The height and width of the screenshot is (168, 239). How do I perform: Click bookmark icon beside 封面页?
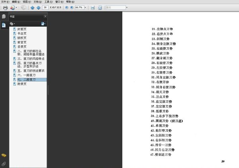(x=14, y=29)
